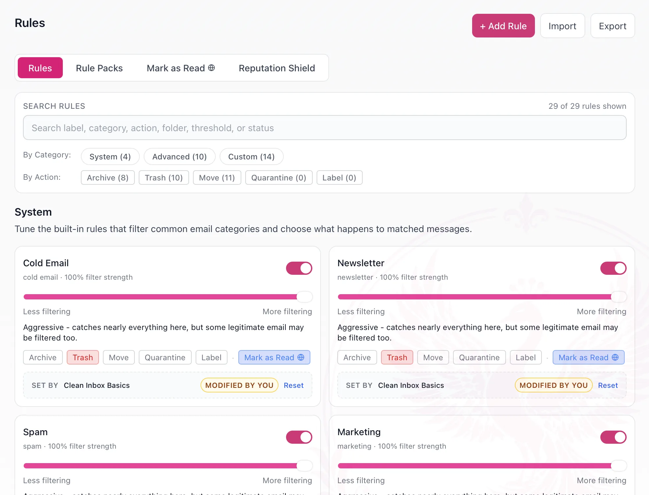
Task: Choose Quarantine action for Cold Email
Action: pos(165,357)
